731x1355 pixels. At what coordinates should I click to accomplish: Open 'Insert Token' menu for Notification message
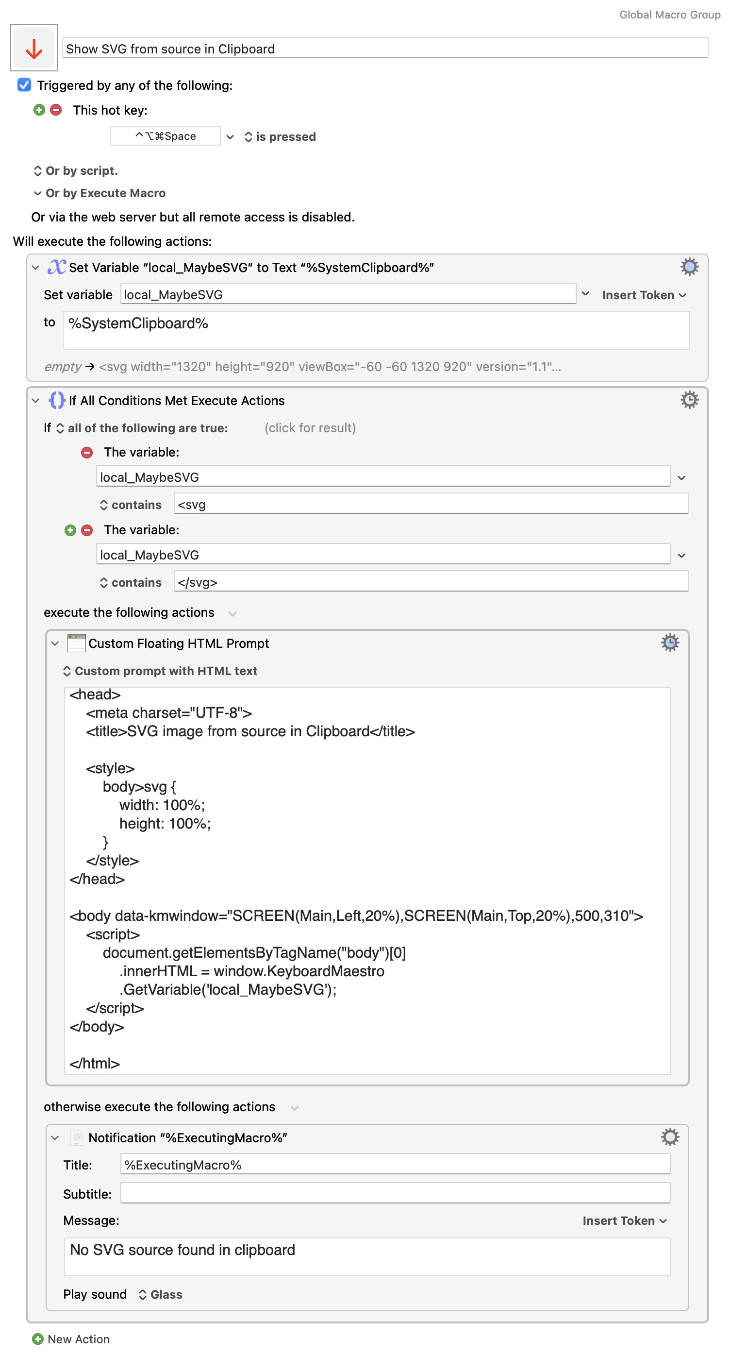pyautogui.click(x=624, y=1221)
